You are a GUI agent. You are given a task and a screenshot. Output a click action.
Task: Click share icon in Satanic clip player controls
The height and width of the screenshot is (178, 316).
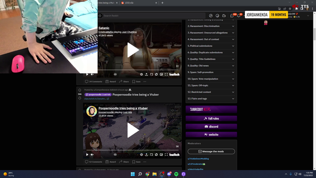coord(147,75)
